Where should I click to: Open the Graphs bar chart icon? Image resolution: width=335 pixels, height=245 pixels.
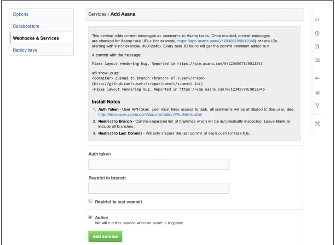pyautogui.click(x=317, y=92)
